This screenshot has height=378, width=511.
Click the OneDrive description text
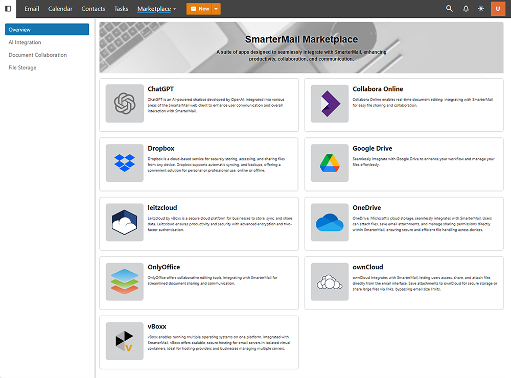coord(422,224)
